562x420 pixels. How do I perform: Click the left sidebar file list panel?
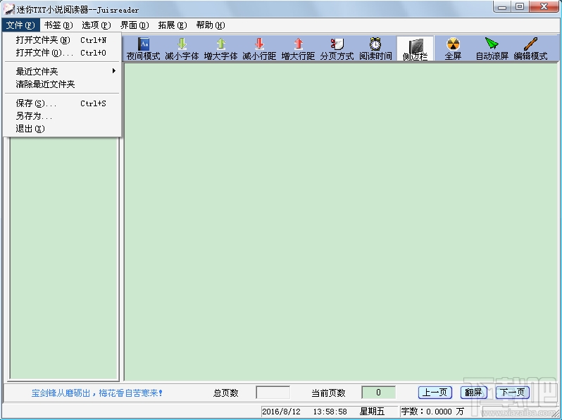click(64, 257)
